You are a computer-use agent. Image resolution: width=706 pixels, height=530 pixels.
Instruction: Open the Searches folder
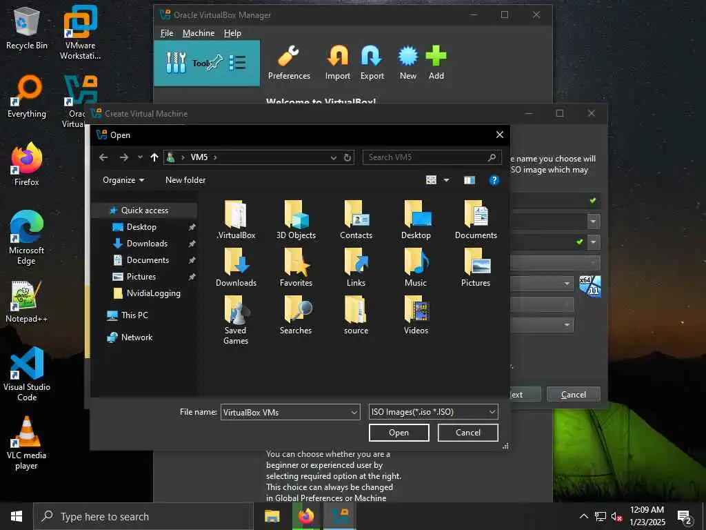(x=296, y=315)
